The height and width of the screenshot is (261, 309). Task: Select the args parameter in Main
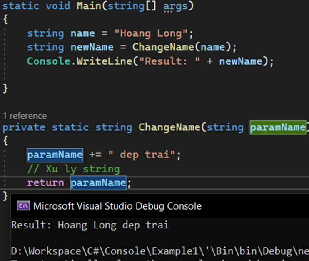175,6
